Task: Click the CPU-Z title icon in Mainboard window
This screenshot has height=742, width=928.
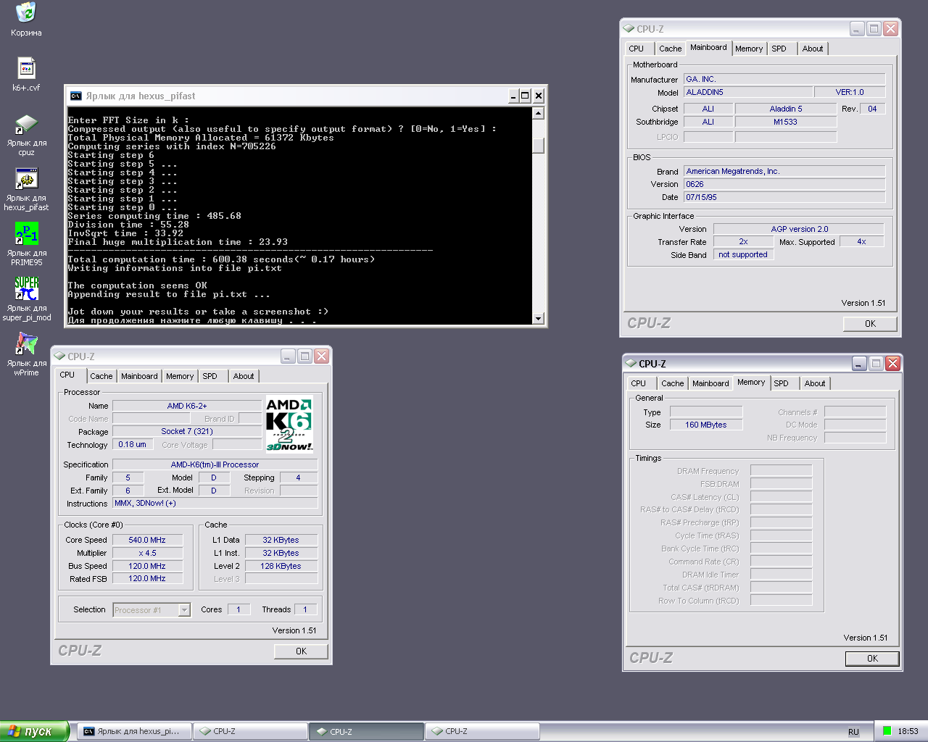Action: point(629,29)
